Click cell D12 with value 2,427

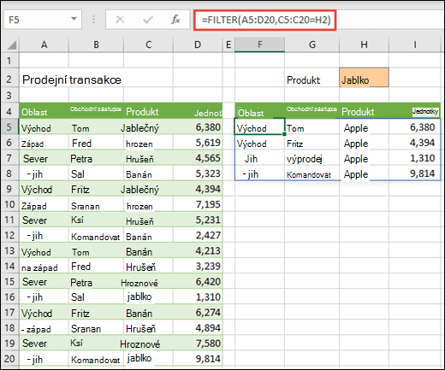coord(198,235)
